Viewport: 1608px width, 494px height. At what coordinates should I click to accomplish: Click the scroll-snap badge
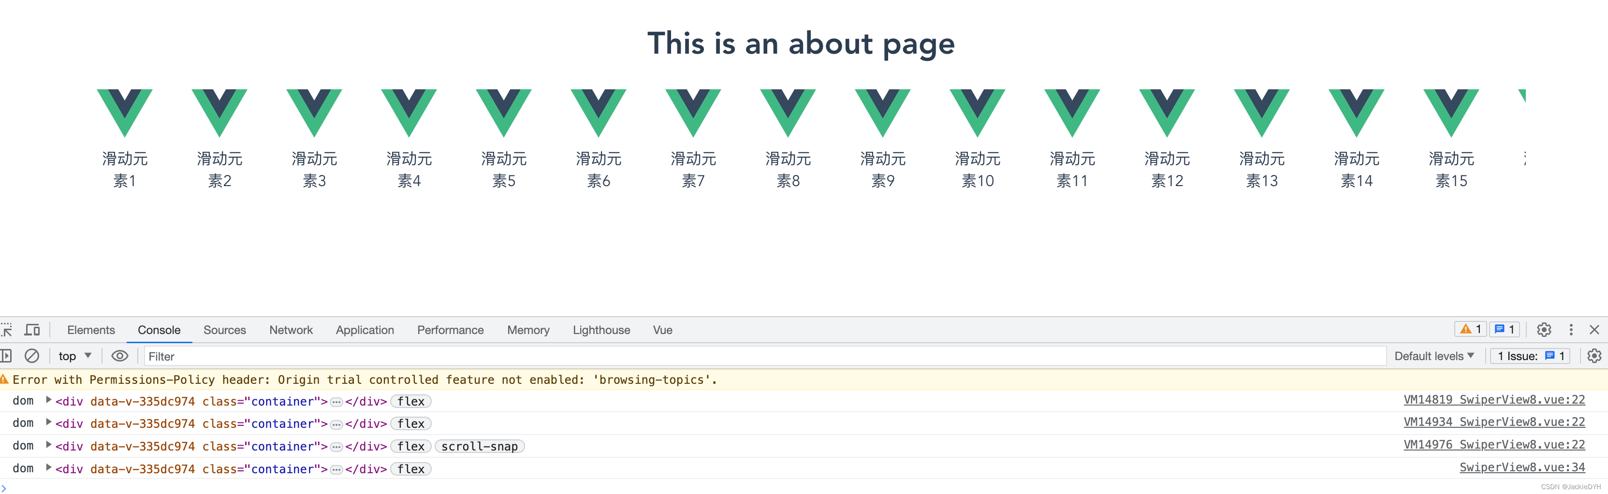[x=480, y=447]
